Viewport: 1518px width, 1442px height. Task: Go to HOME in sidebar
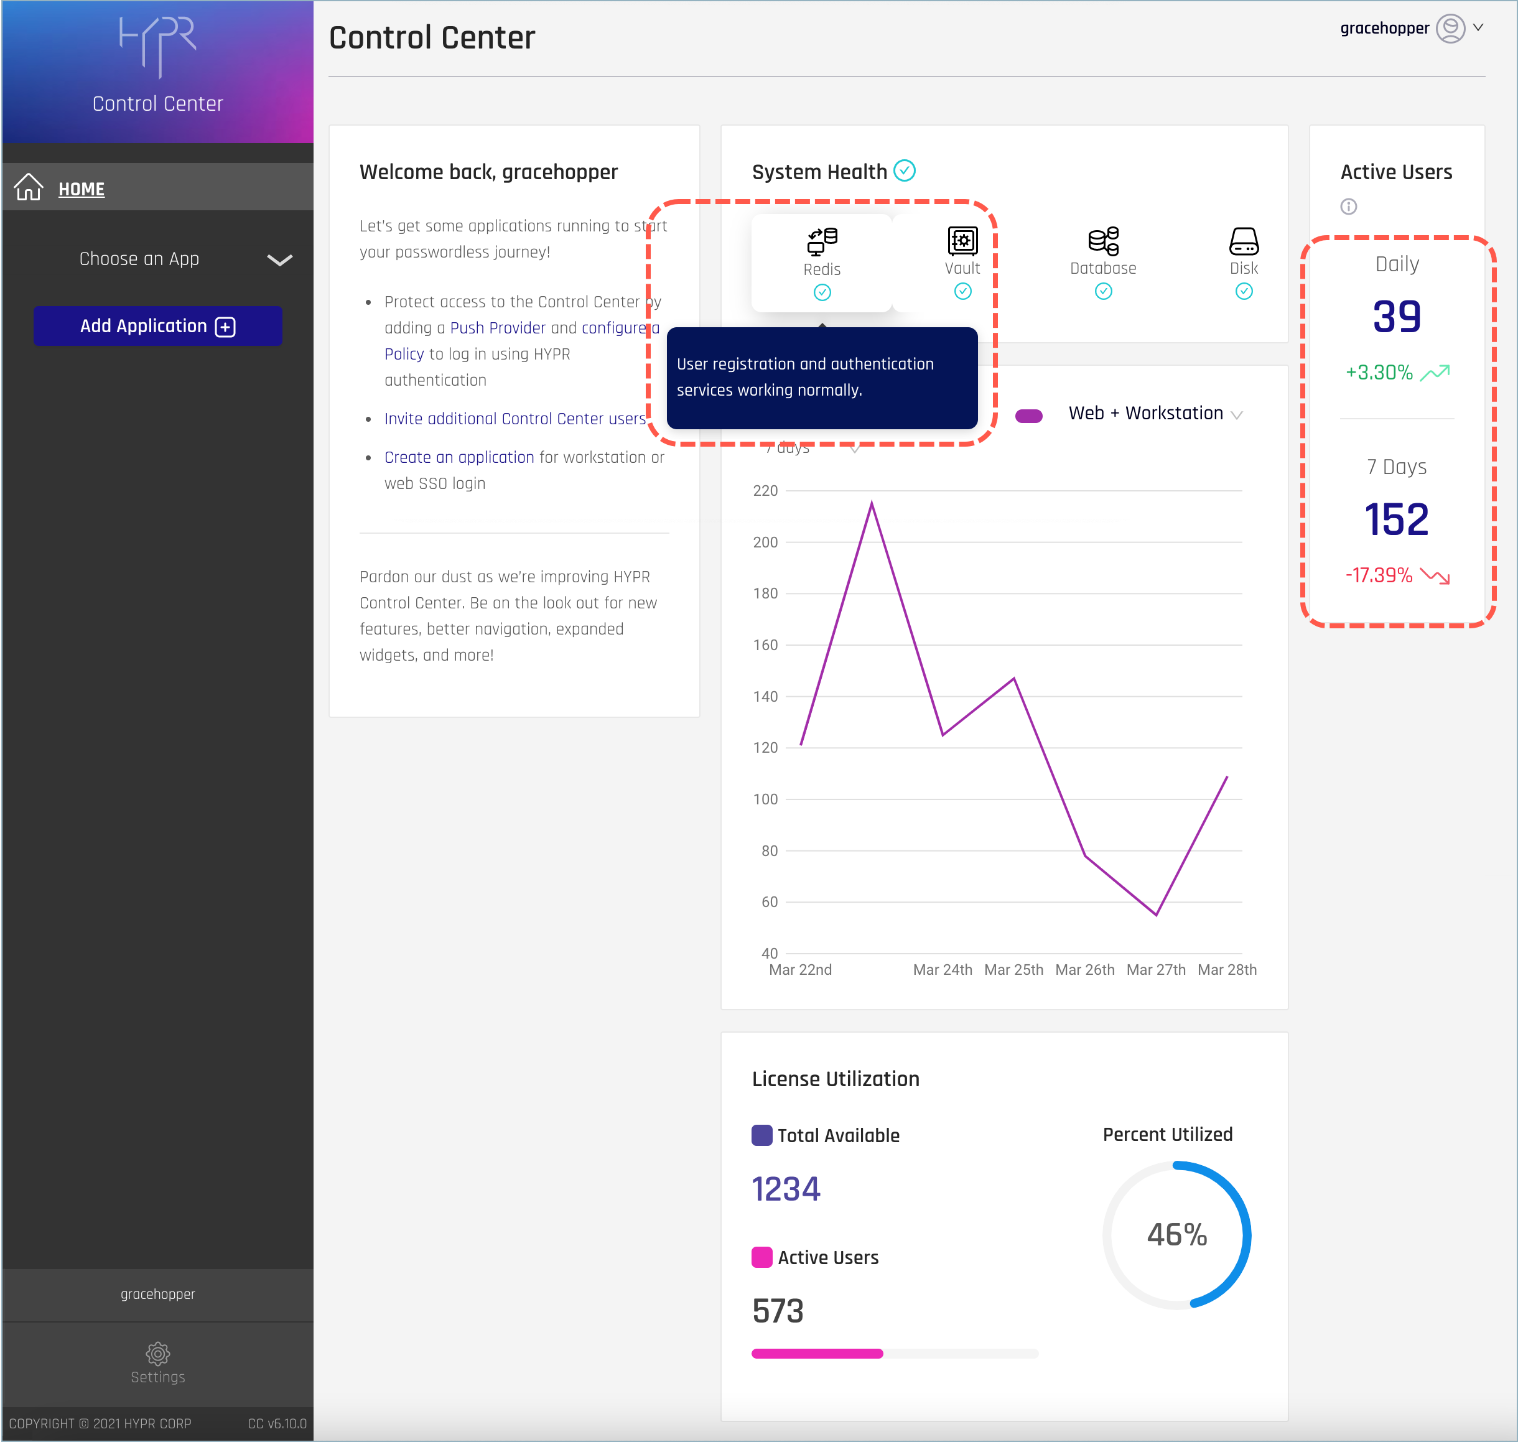point(81,188)
